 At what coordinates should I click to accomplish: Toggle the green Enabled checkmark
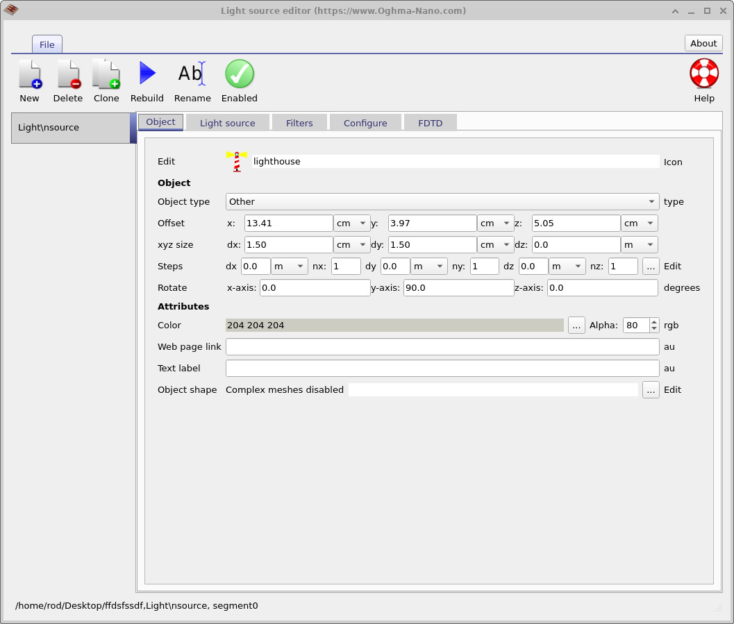point(239,74)
